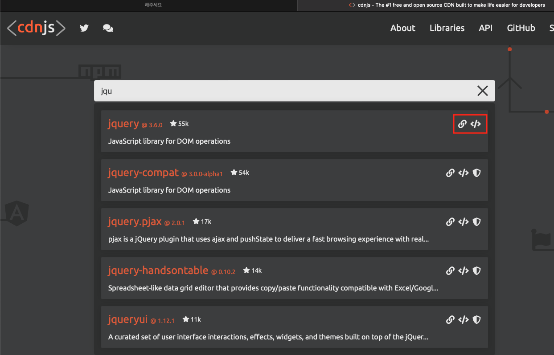The width and height of the screenshot is (554, 355).
Task: Click jquery's description about DOM operations
Action: pos(169,141)
